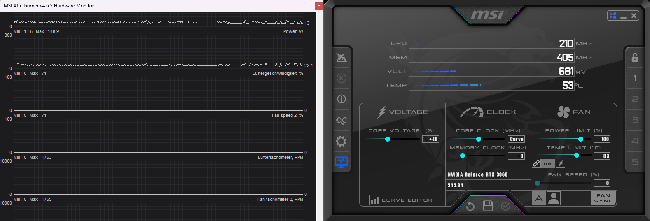Unlock profiles with the padlock icon

pos(635,57)
